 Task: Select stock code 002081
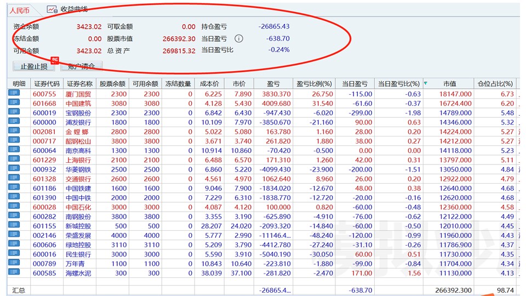(44, 132)
